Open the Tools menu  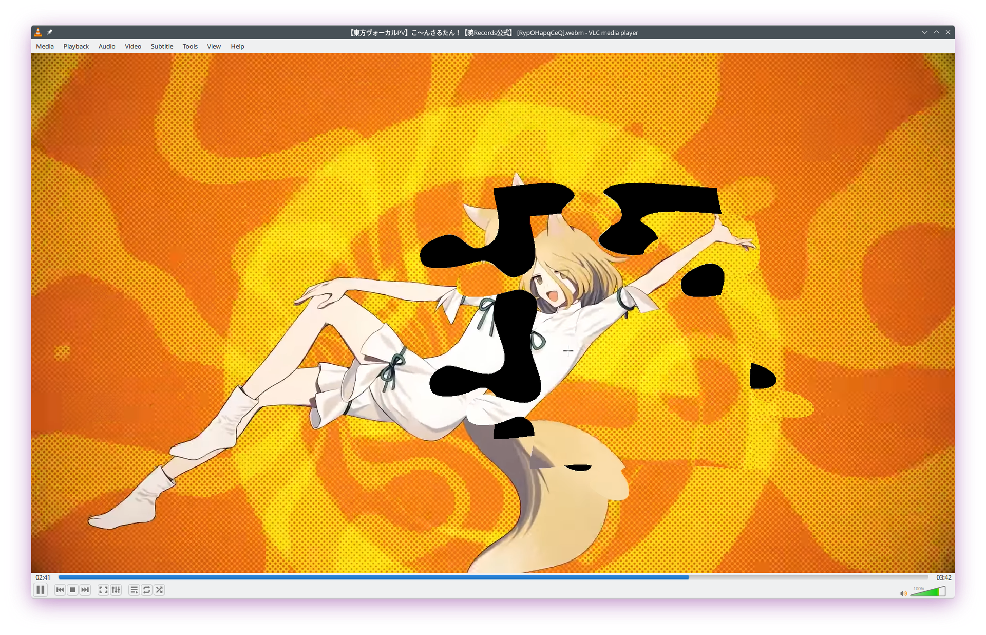click(x=190, y=46)
